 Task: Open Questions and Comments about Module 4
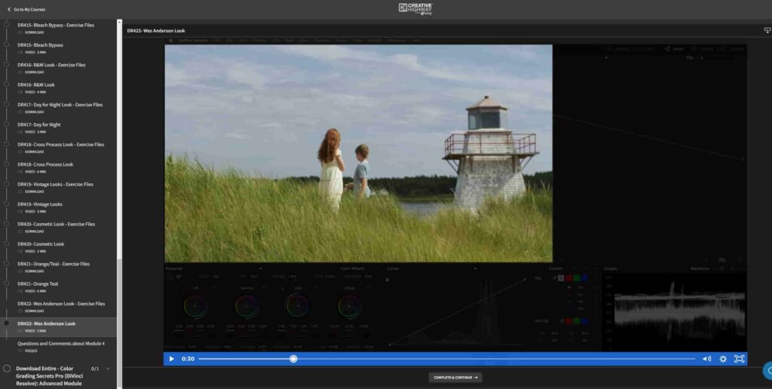coord(61,344)
